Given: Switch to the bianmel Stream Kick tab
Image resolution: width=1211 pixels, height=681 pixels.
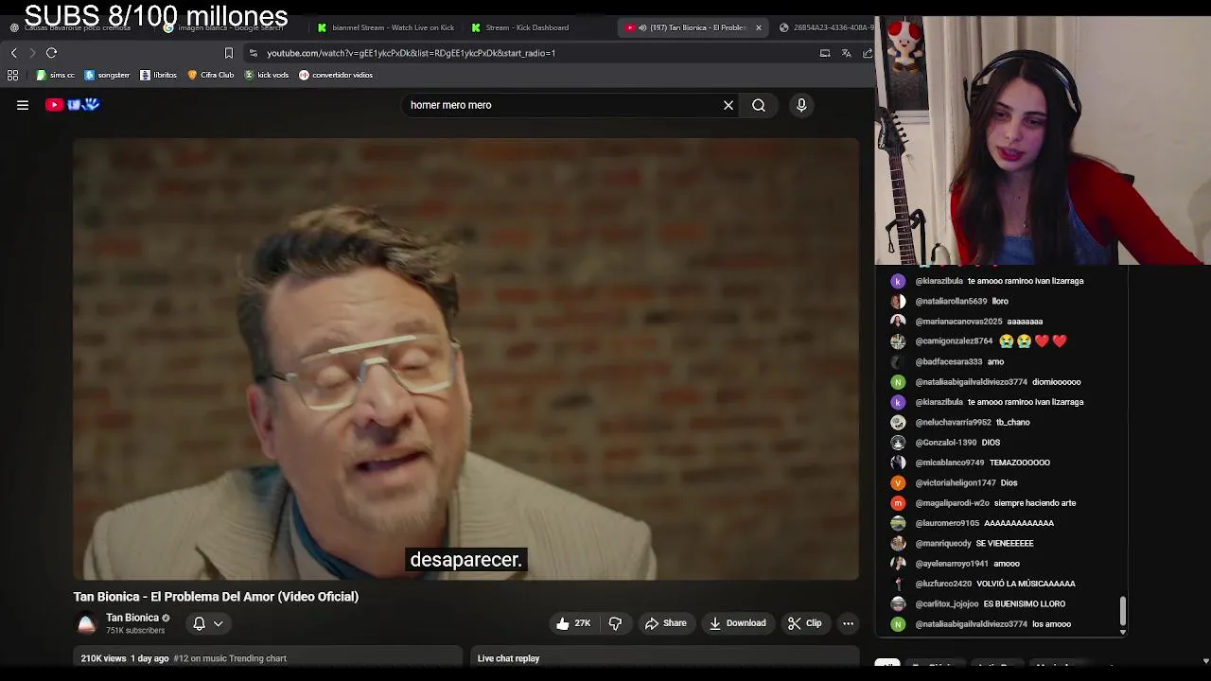Looking at the screenshot, I should pyautogui.click(x=386, y=27).
